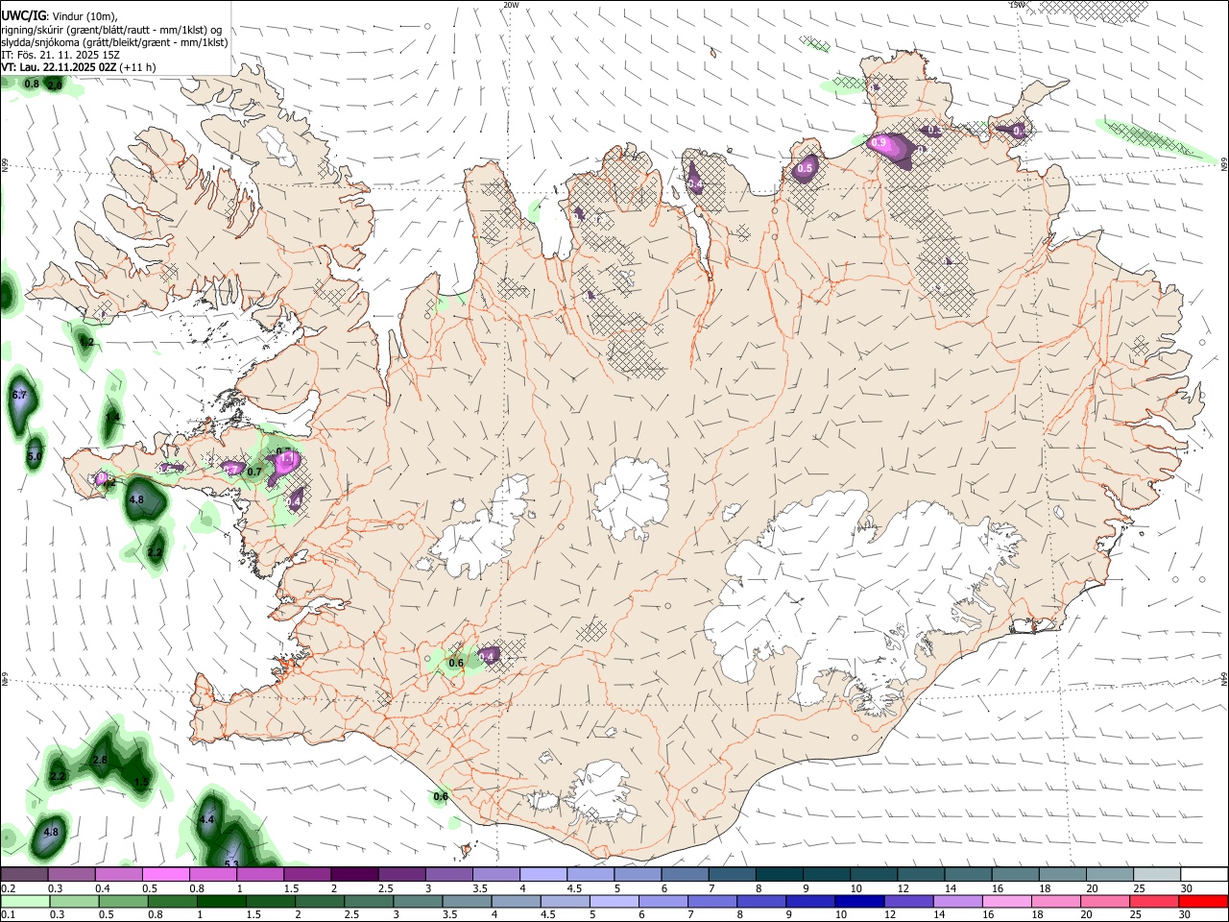
Task: Click the initial time "Fös. 21. 11. 2025 15Z"
Action: click(67, 55)
